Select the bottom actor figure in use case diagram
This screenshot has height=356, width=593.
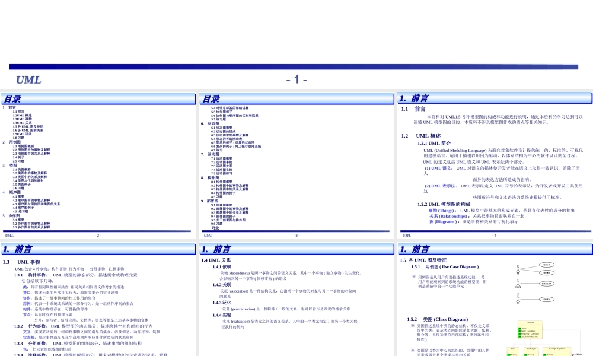pyautogui.click(x=518, y=299)
